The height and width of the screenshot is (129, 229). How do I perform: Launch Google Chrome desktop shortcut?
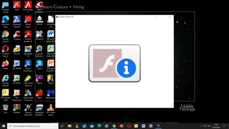[x=5, y=36]
